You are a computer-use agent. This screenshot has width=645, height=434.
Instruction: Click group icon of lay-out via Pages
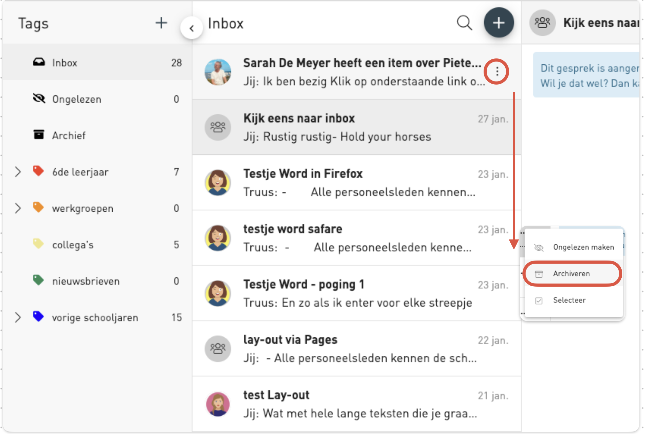[218, 349]
